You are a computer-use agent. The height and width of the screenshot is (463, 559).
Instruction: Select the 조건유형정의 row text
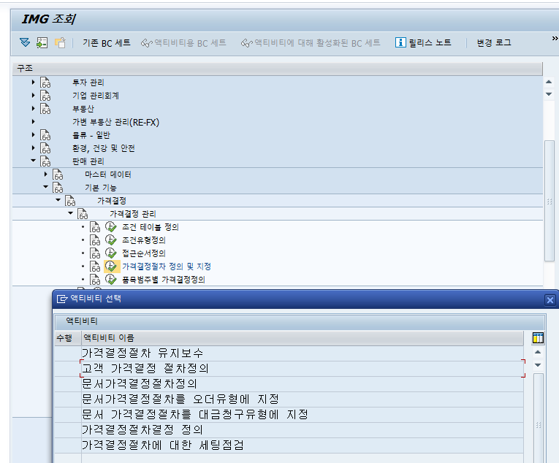(144, 240)
